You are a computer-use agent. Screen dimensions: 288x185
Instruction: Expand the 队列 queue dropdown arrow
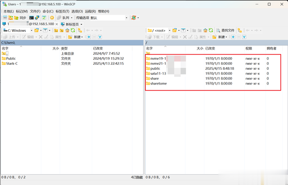click(x=72, y=18)
